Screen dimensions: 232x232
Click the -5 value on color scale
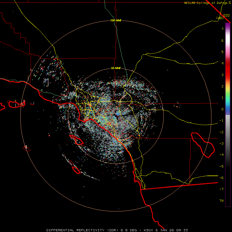[221, 167]
